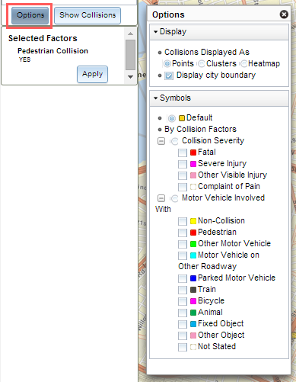Click the green Other Motor Vehicle swatch
Image resolution: width=296 pixels, height=382 pixels.
tap(193, 244)
